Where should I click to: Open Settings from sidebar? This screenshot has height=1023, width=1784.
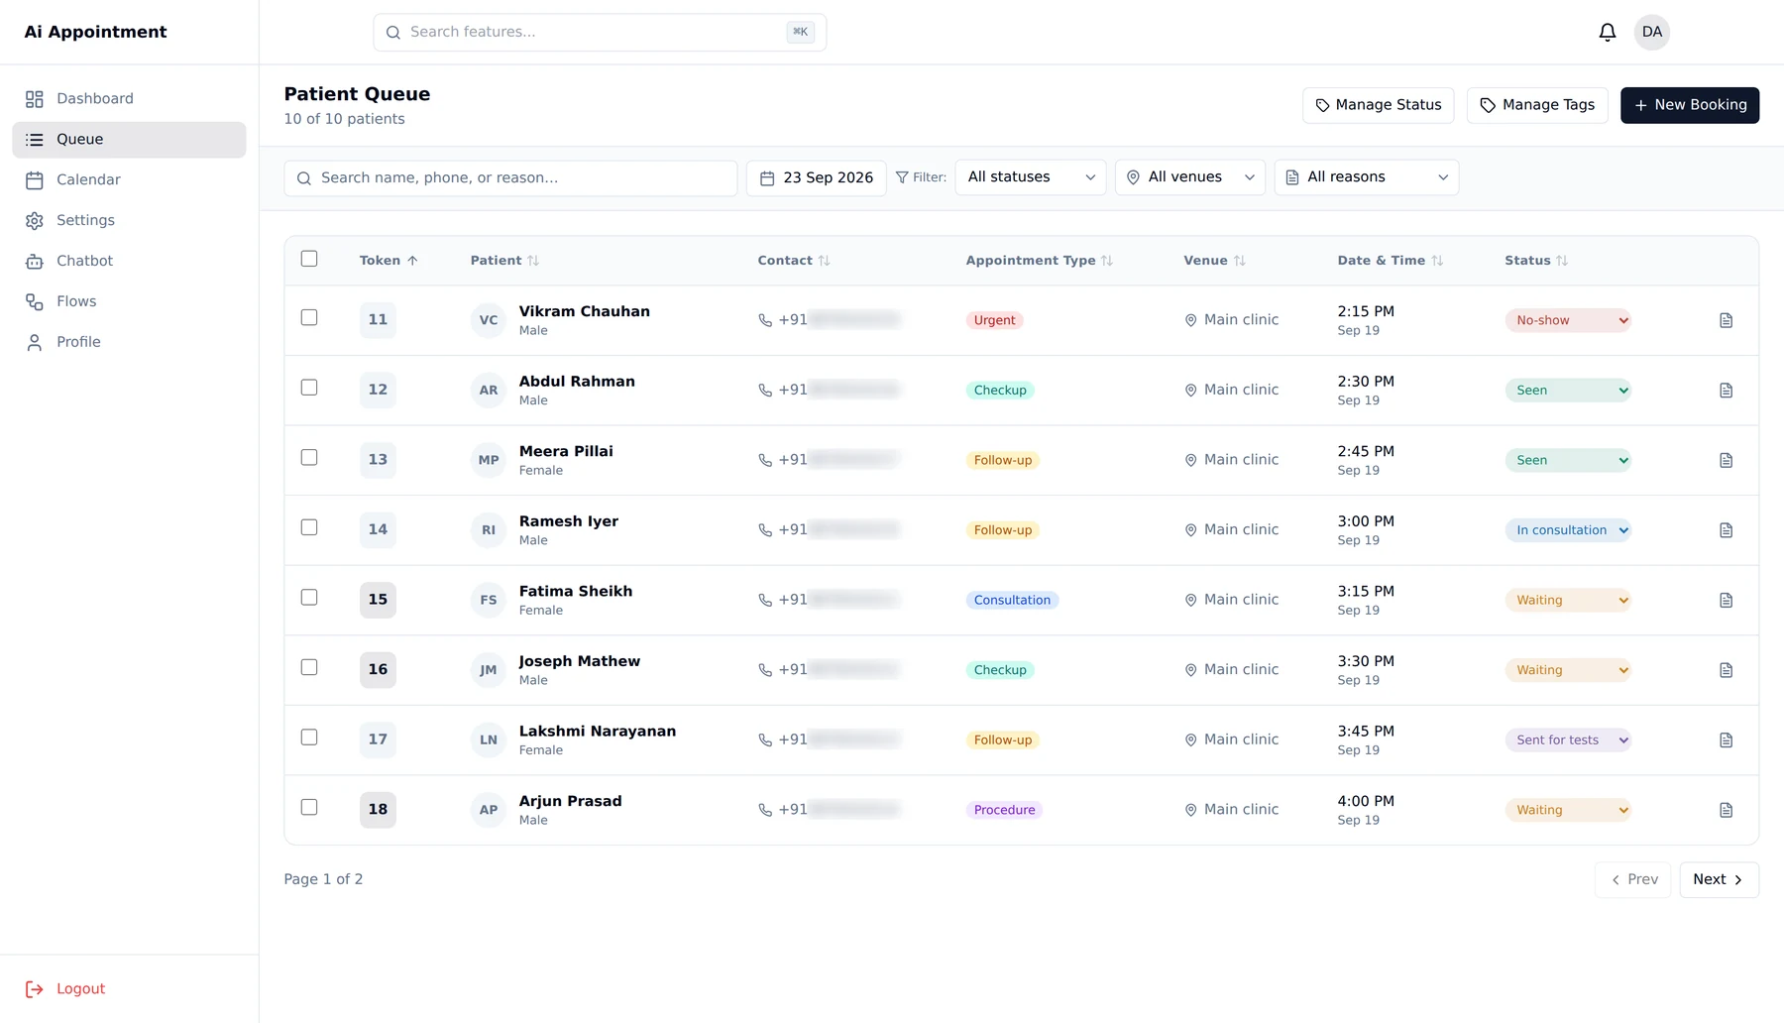point(129,221)
